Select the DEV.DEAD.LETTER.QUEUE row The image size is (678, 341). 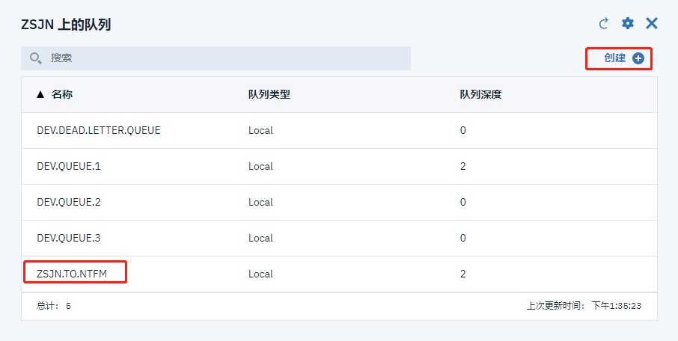click(x=99, y=130)
